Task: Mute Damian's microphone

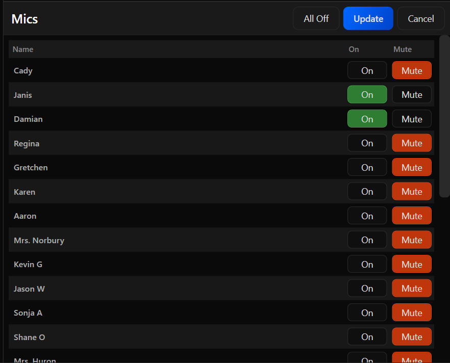Action: [411, 119]
